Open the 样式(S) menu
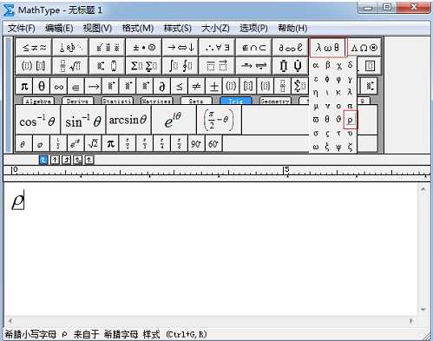The image size is (433, 341). tap(177, 28)
